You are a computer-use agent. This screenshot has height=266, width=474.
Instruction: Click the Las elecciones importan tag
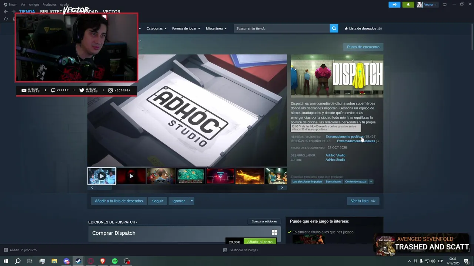[307, 181]
